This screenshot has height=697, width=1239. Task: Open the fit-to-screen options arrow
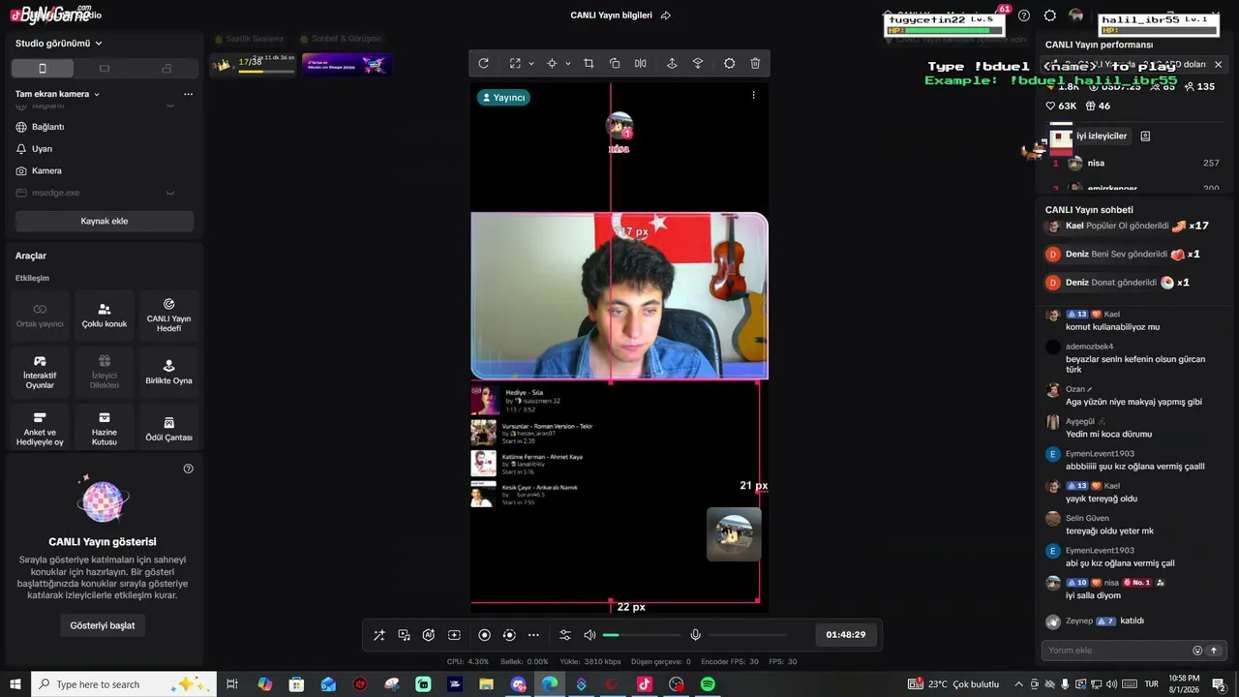[530, 64]
